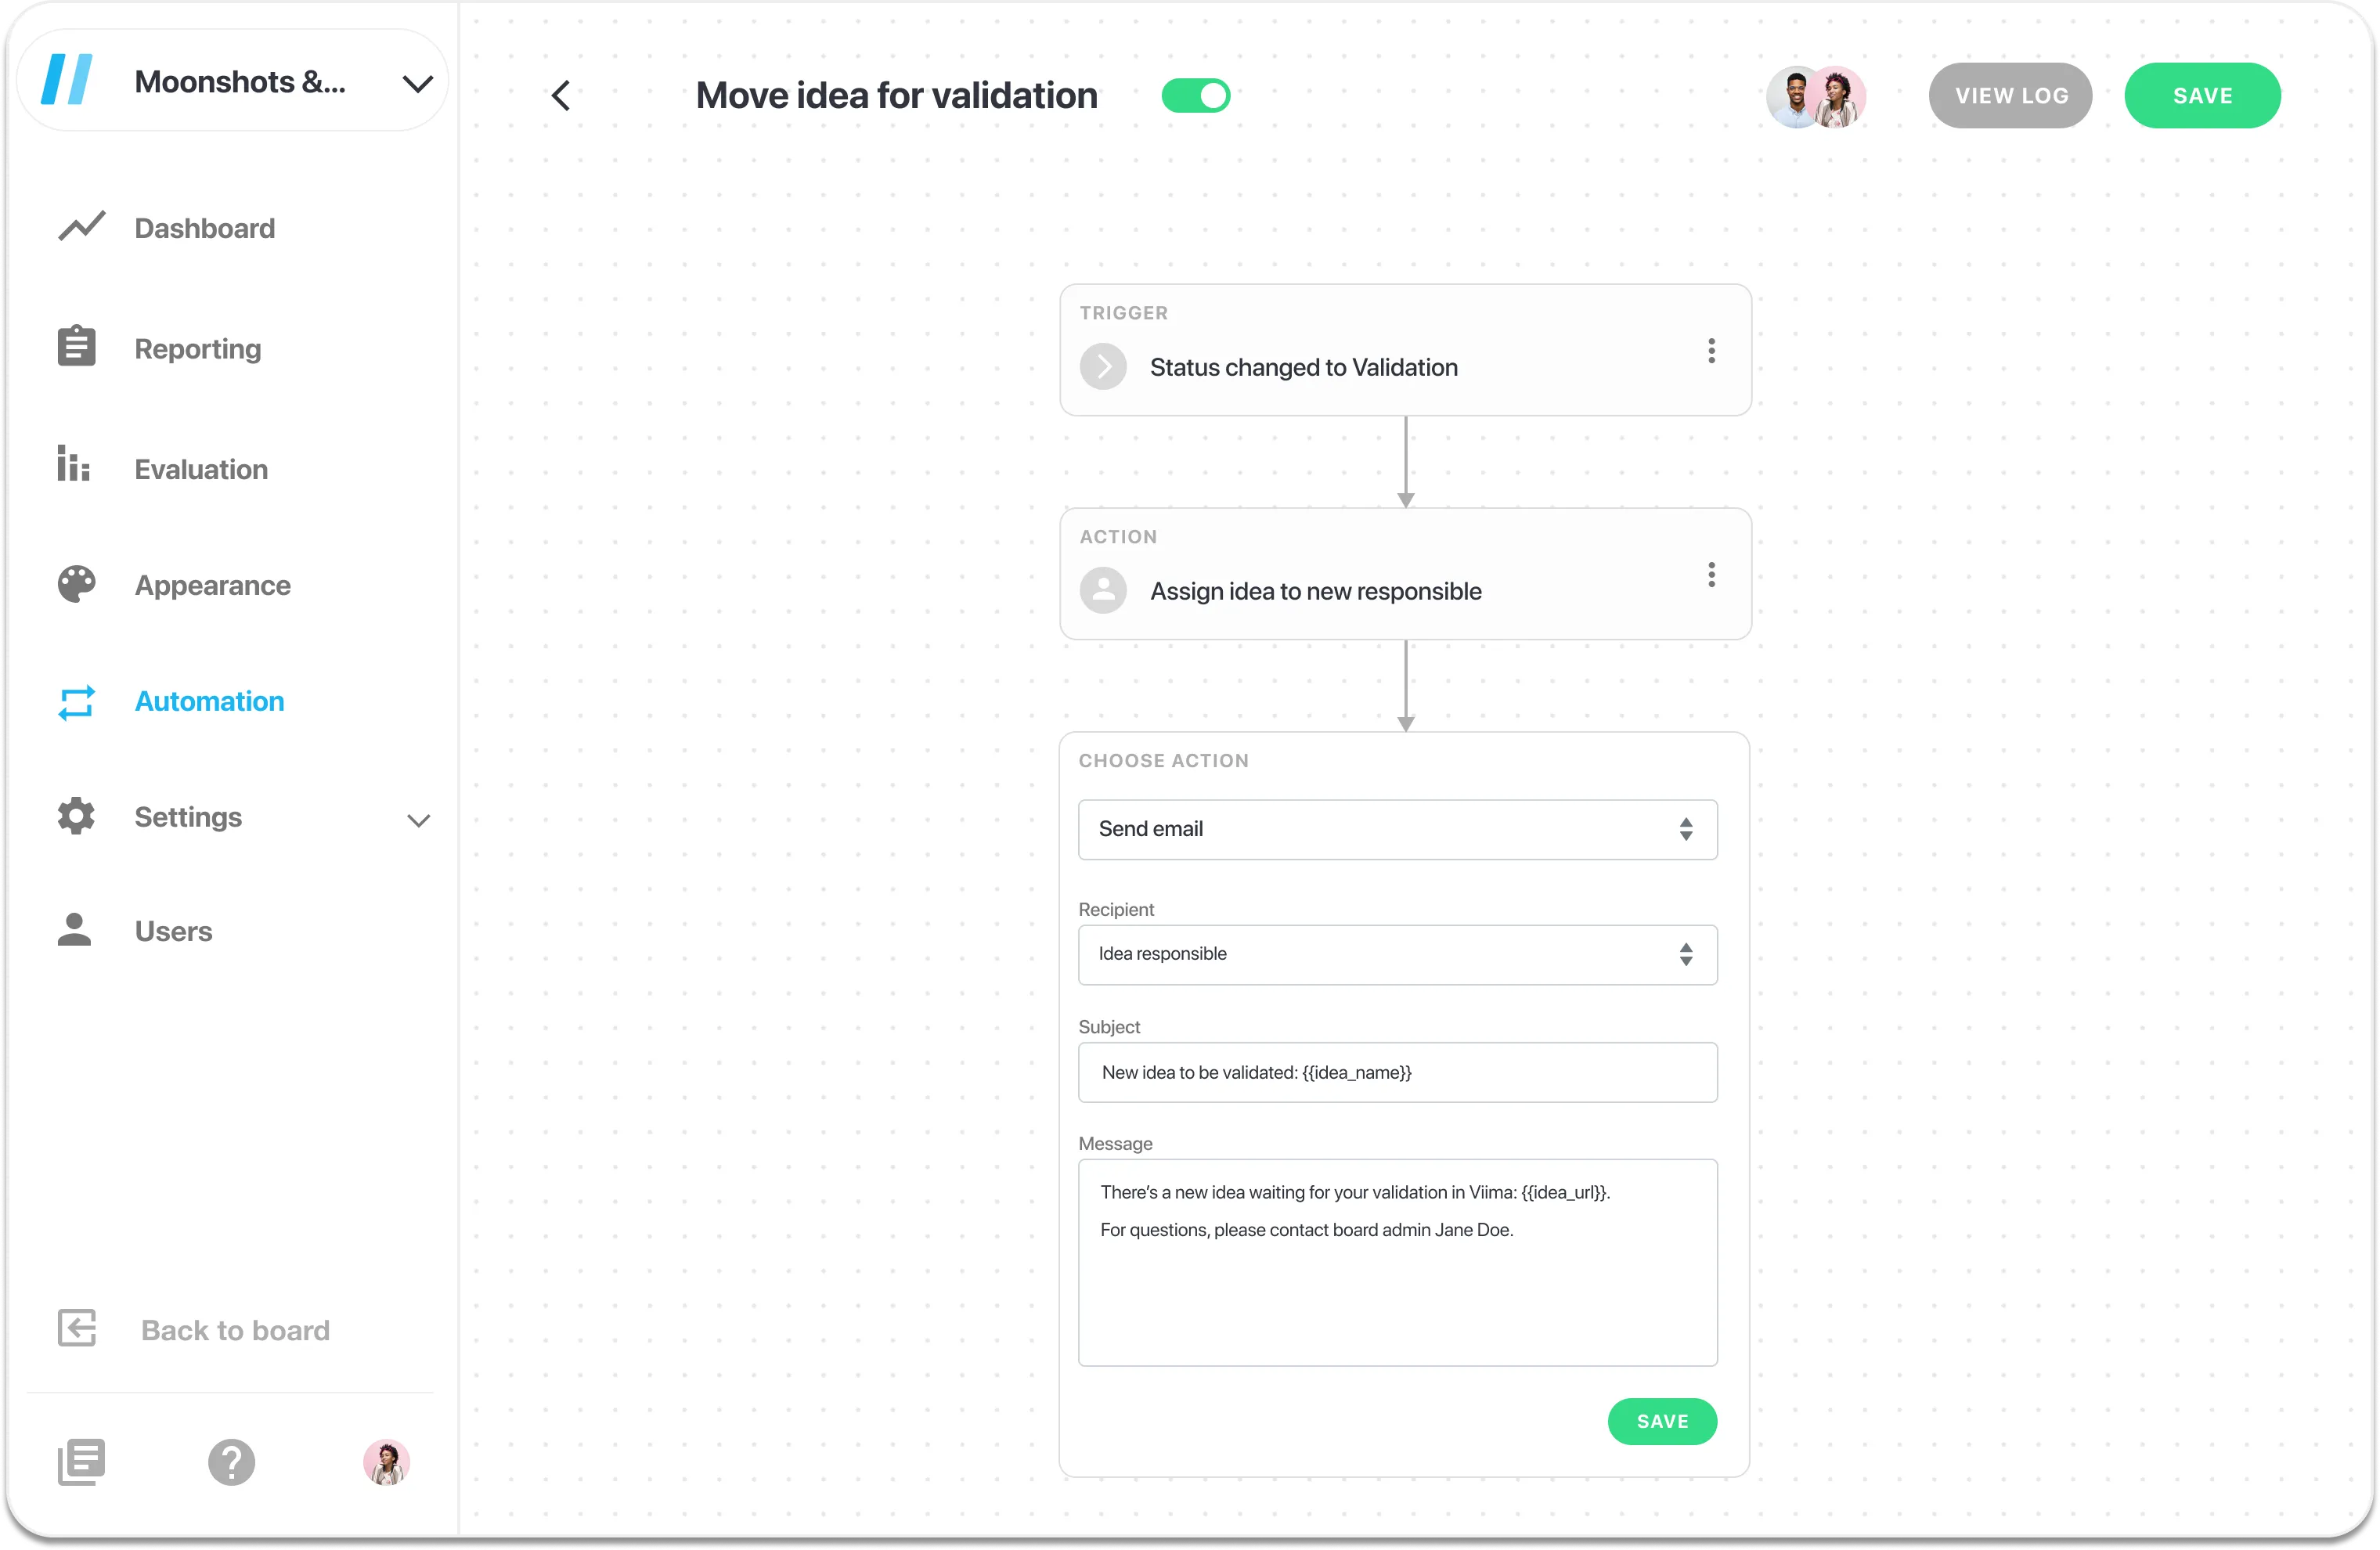Click the VIEW LOG button
Image resolution: width=2380 pixels, height=1550 pixels.
(x=2010, y=95)
